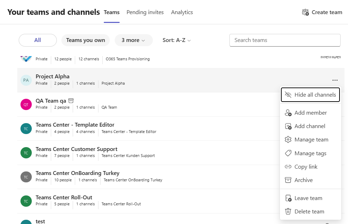This screenshot has width=348, height=224.
Task: Choose Add channel from context menu
Action: pyautogui.click(x=310, y=126)
